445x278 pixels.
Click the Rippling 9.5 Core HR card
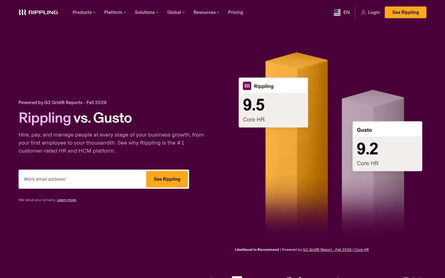(273, 103)
